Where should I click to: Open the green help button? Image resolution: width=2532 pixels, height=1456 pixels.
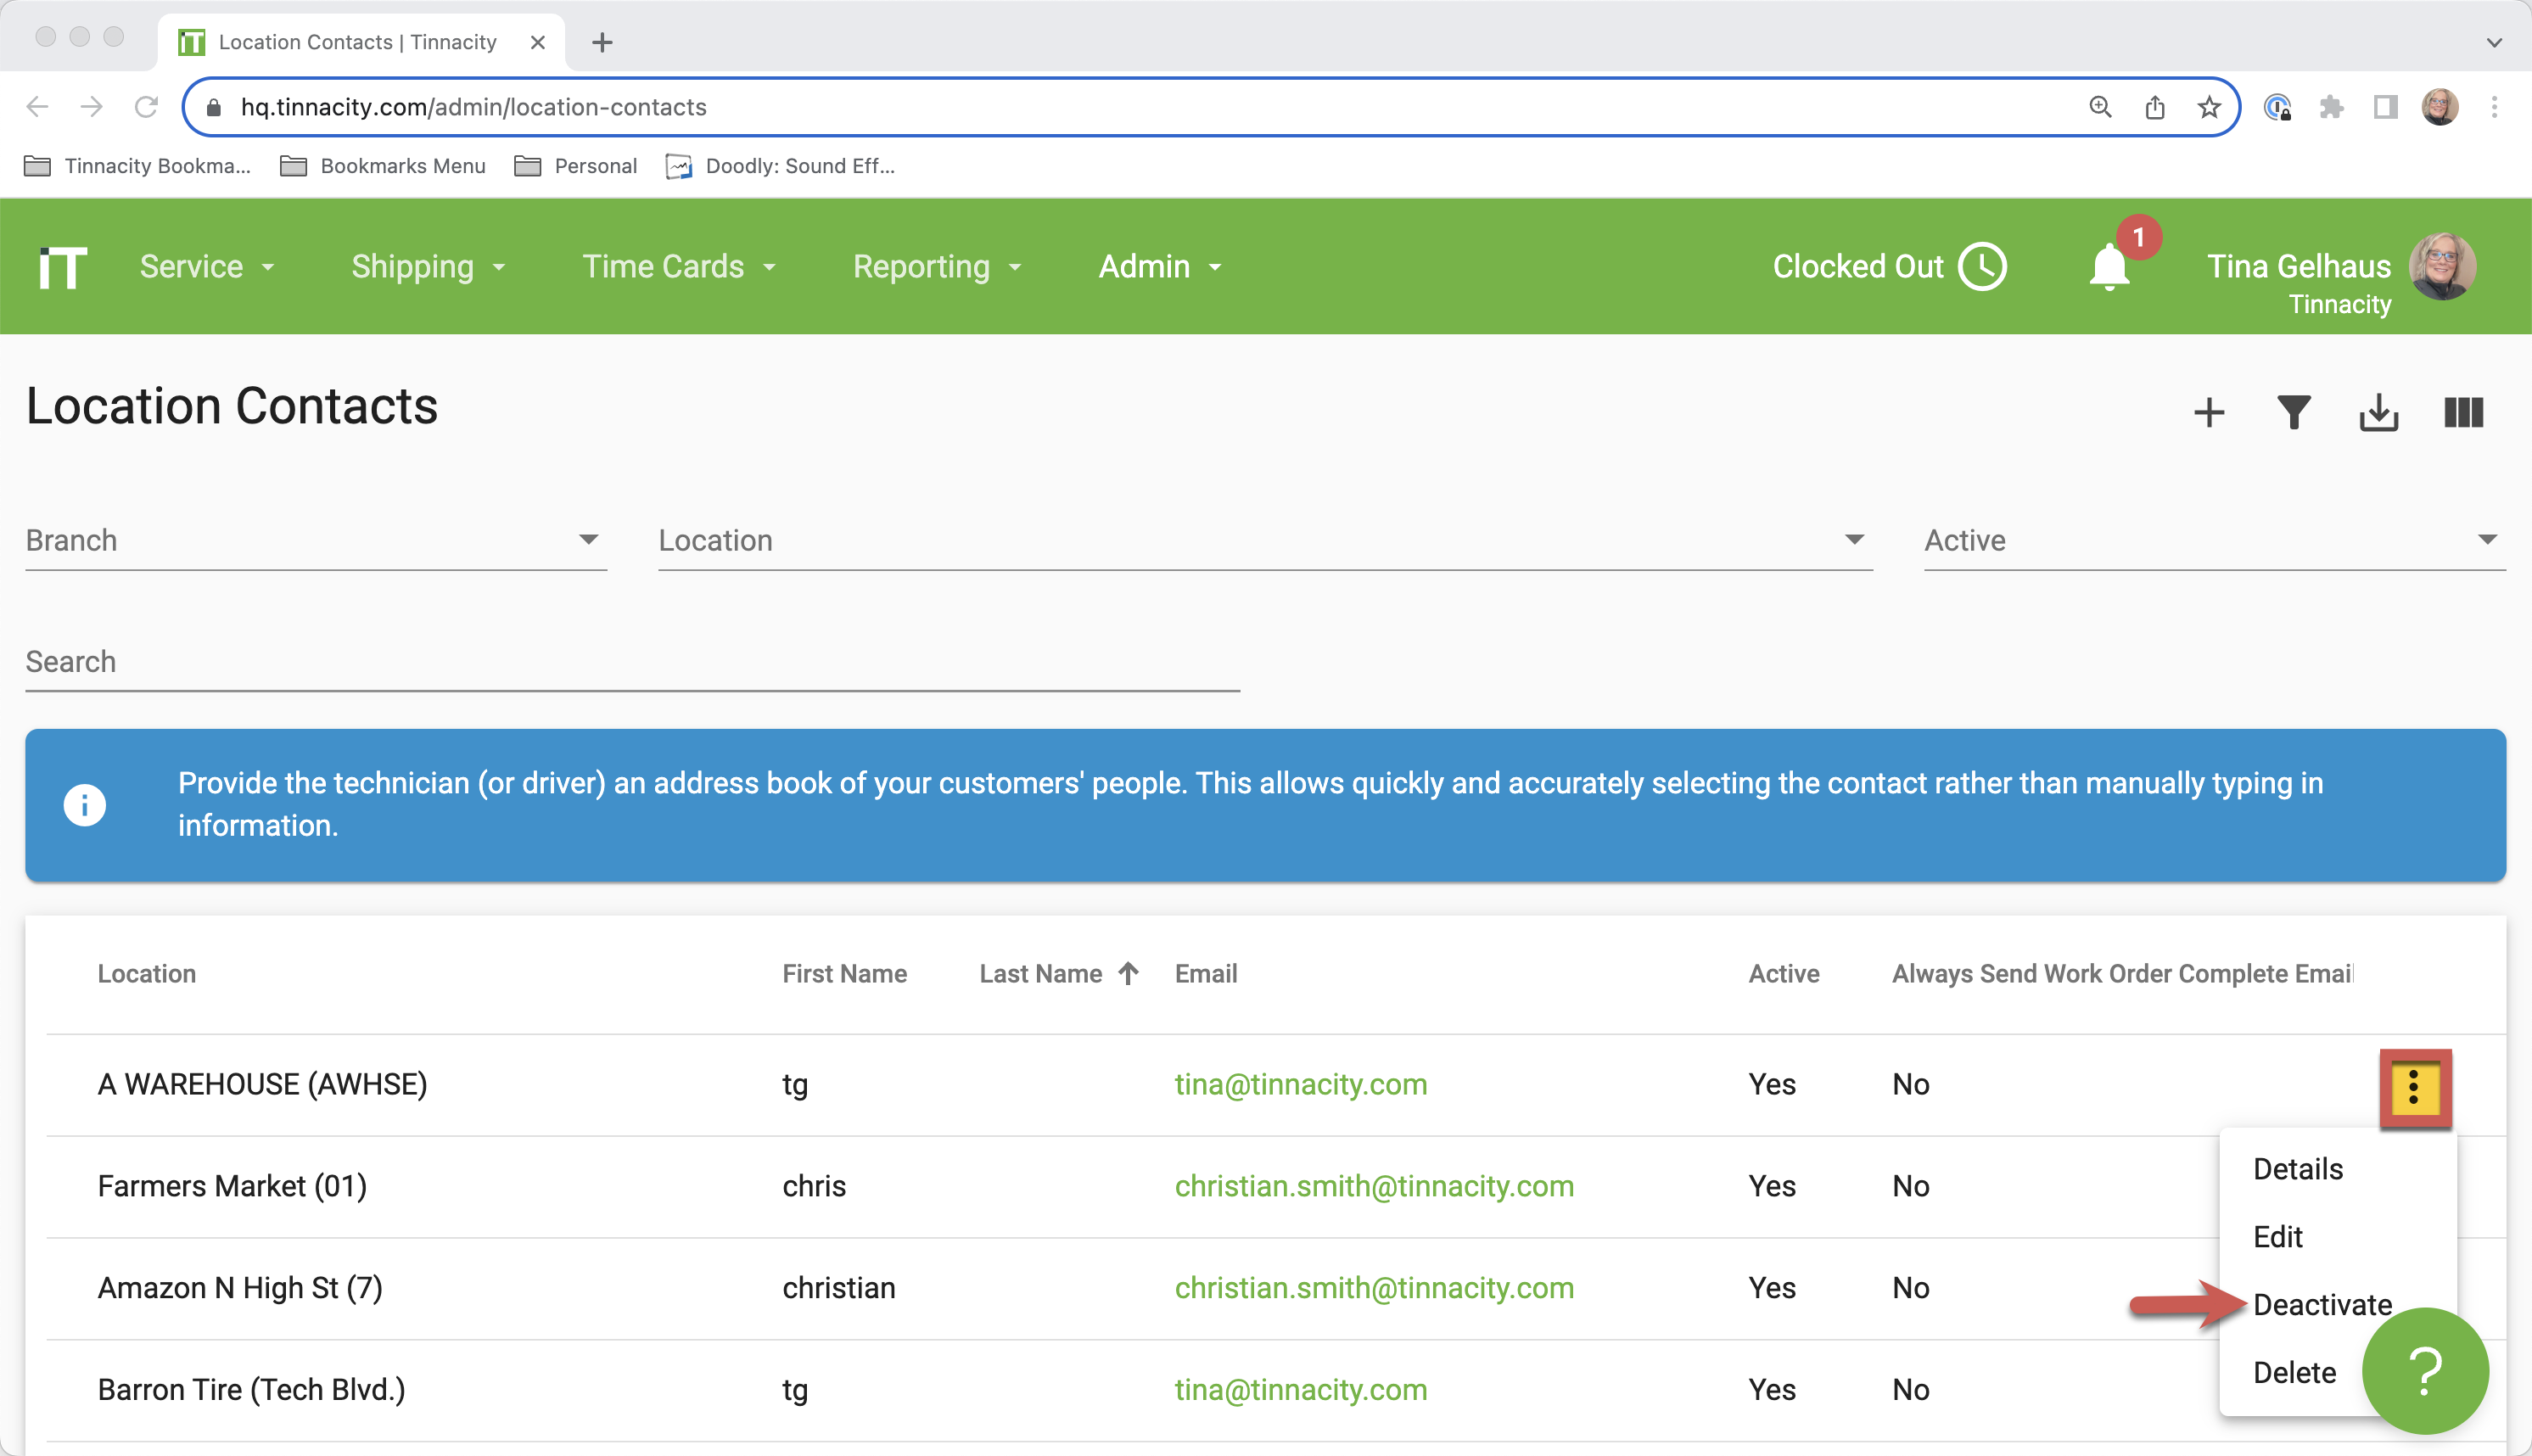2426,1371
